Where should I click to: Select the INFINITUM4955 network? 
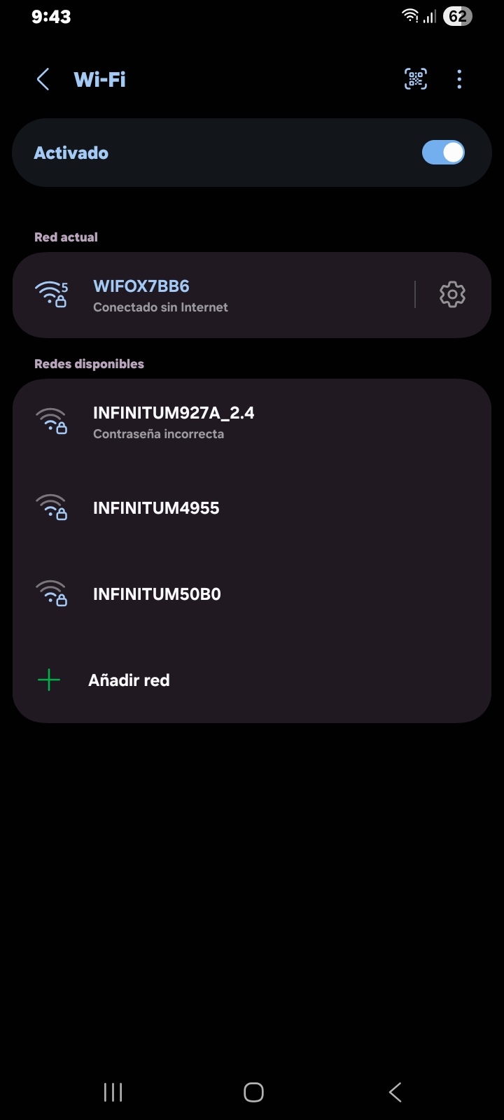tap(252, 508)
